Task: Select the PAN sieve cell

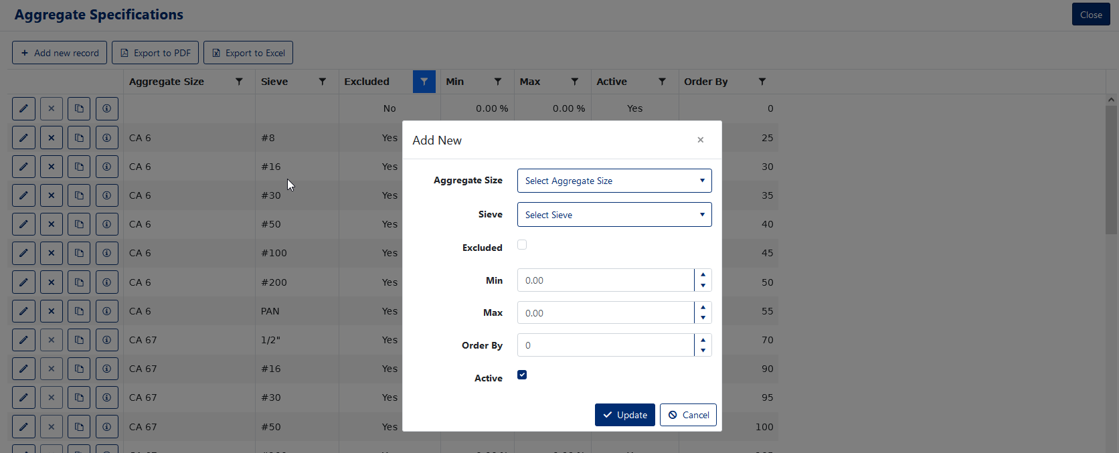Action: (x=297, y=311)
